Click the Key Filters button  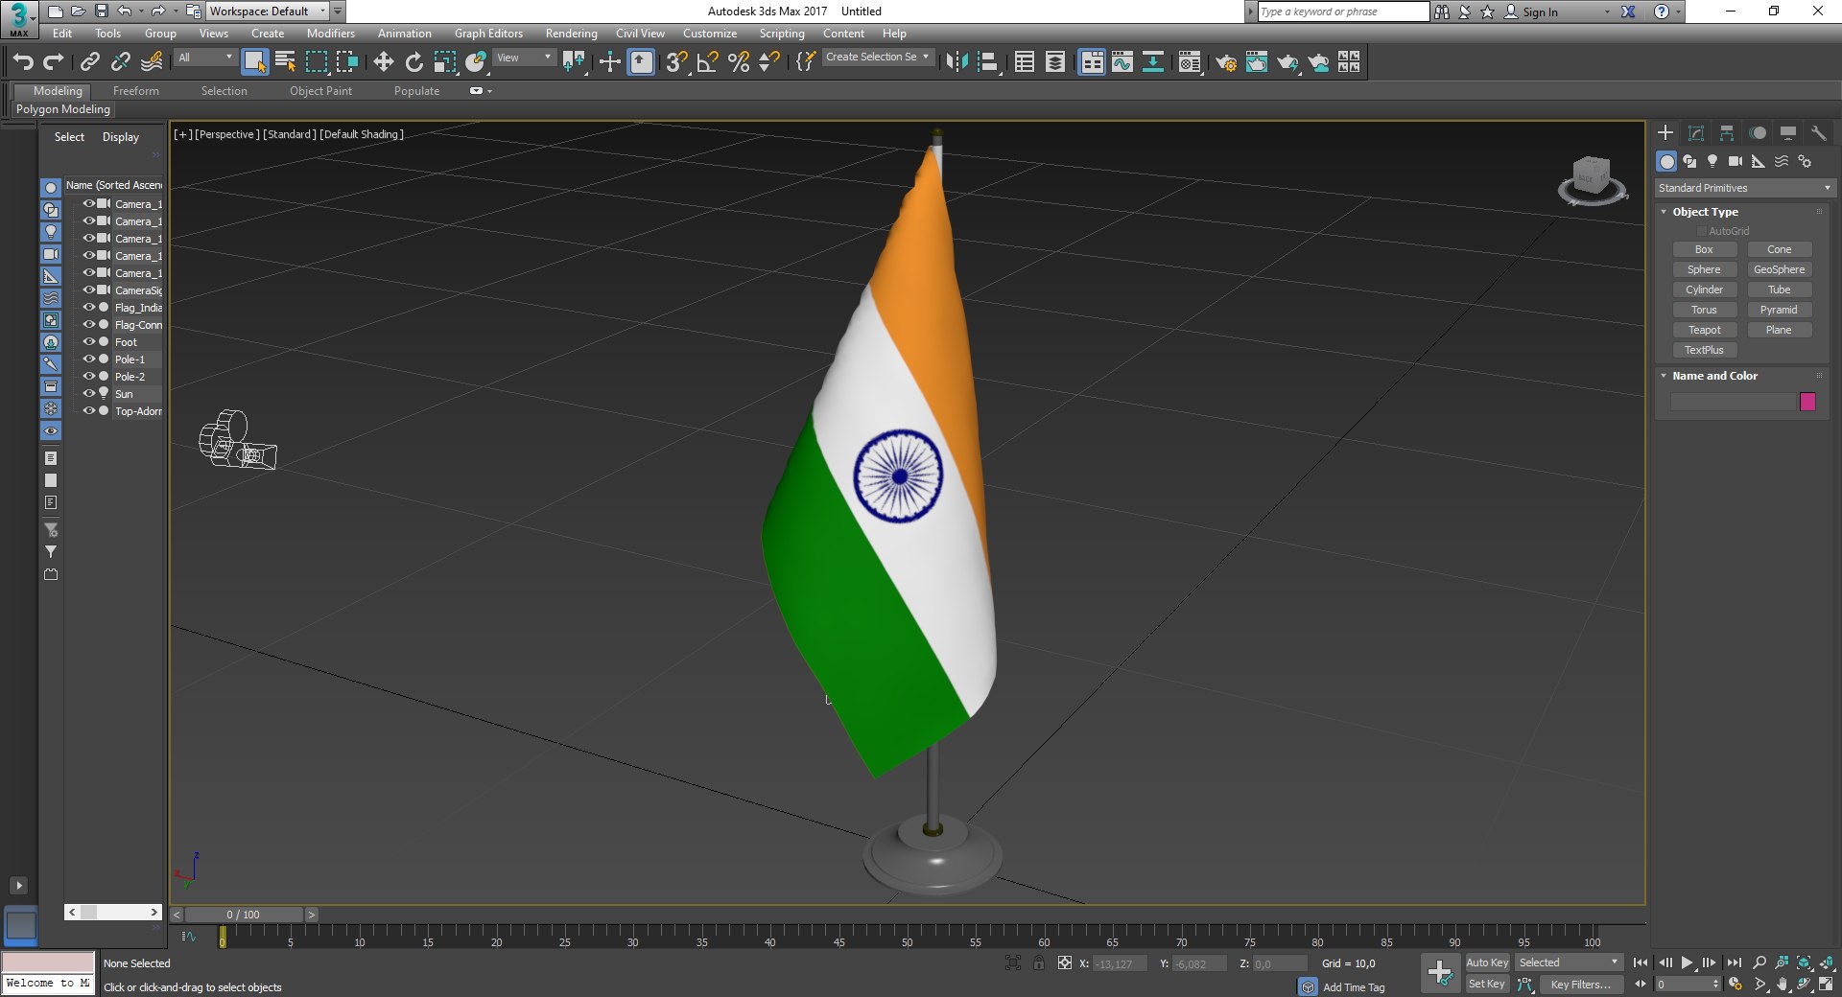[1581, 985]
